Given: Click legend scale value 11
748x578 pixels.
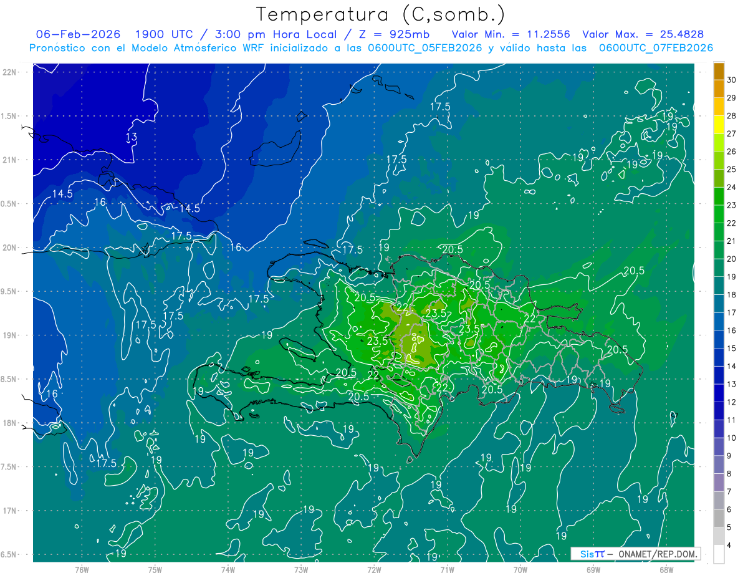Looking at the screenshot, I should point(732,420).
